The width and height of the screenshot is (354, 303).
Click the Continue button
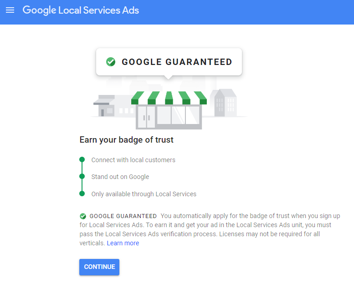(x=99, y=267)
